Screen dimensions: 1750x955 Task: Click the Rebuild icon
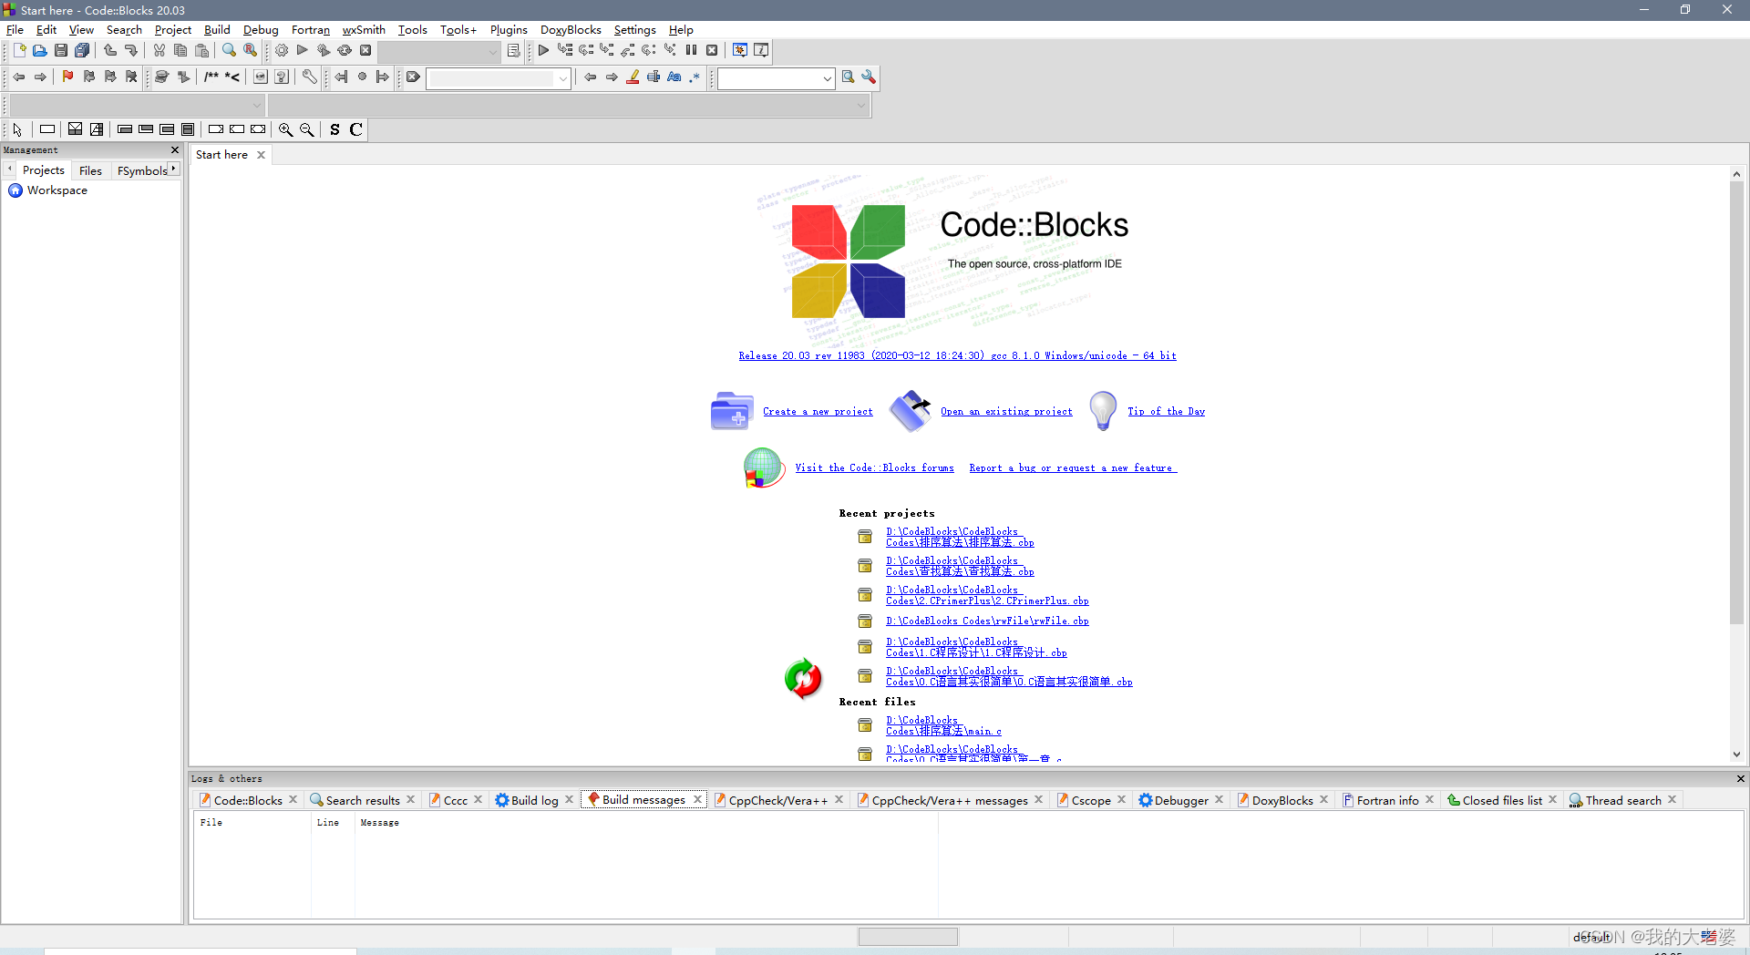[x=345, y=50]
